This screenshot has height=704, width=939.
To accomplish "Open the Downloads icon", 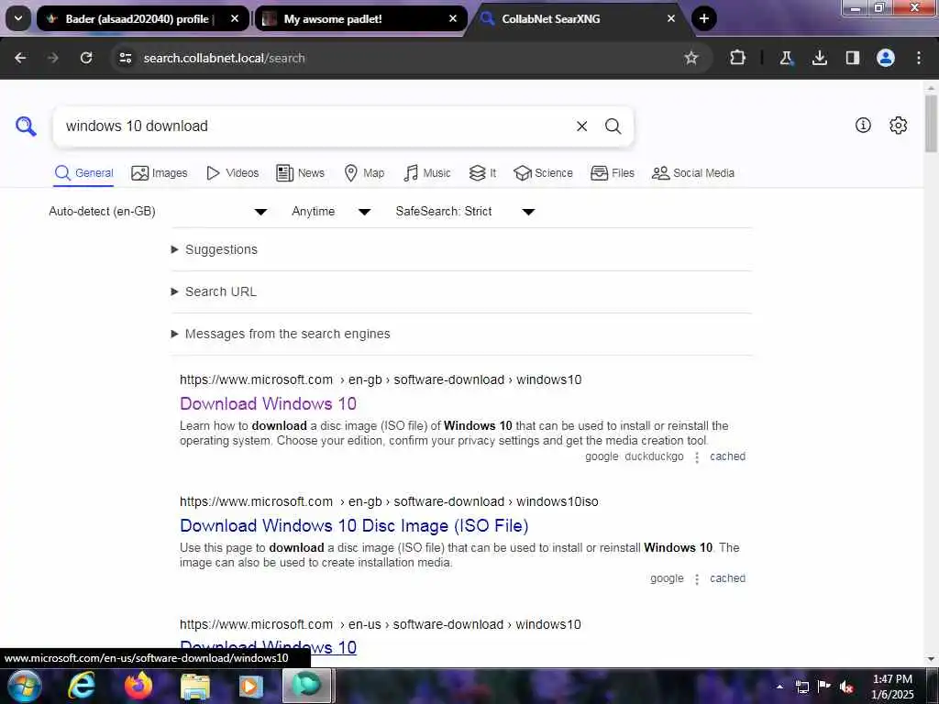I will pos(819,58).
